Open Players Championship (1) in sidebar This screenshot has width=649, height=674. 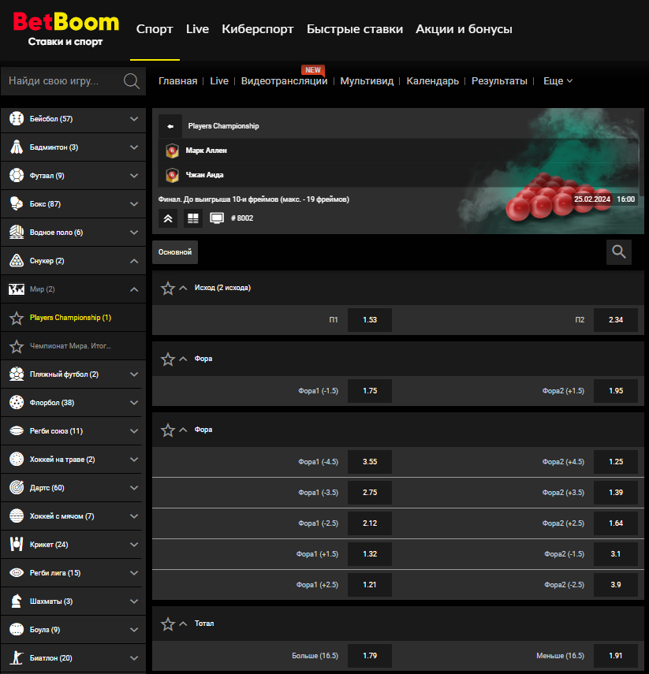coord(70,318)
